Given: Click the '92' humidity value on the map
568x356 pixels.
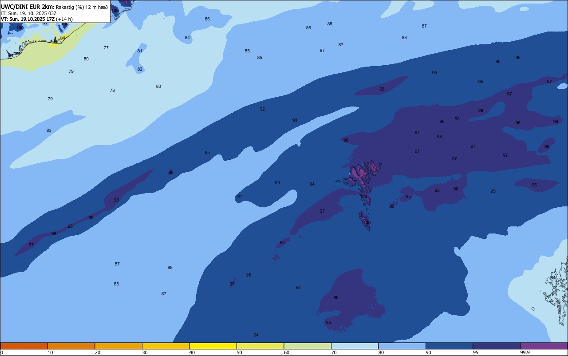Looking at the screenshot, I should coord(262,109).
